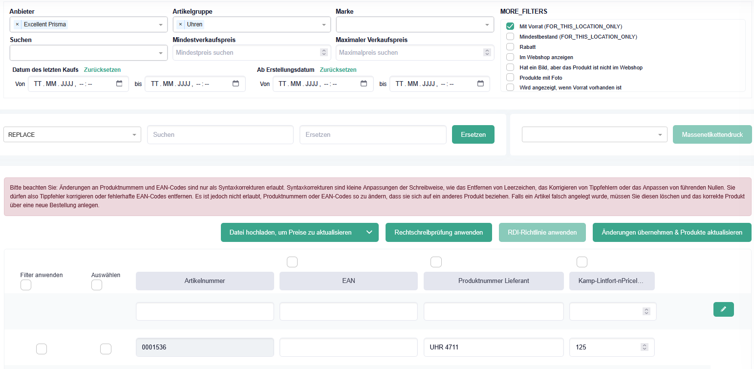Enable the Rabatt filter checkbox
The height and width of the screenshot is (369, 754).
coord(510,47)
